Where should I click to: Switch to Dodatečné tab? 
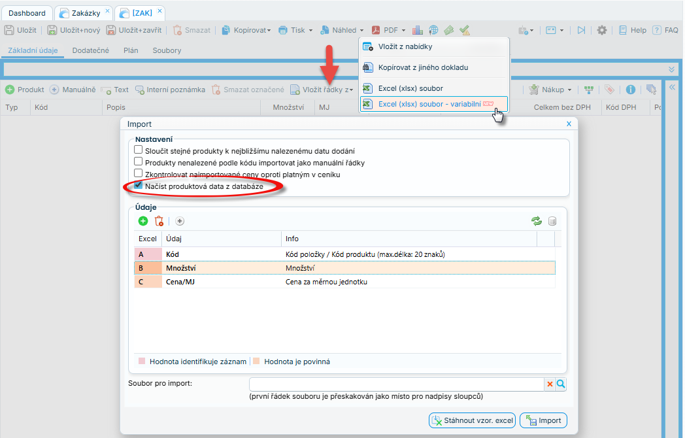coord(90,50)
